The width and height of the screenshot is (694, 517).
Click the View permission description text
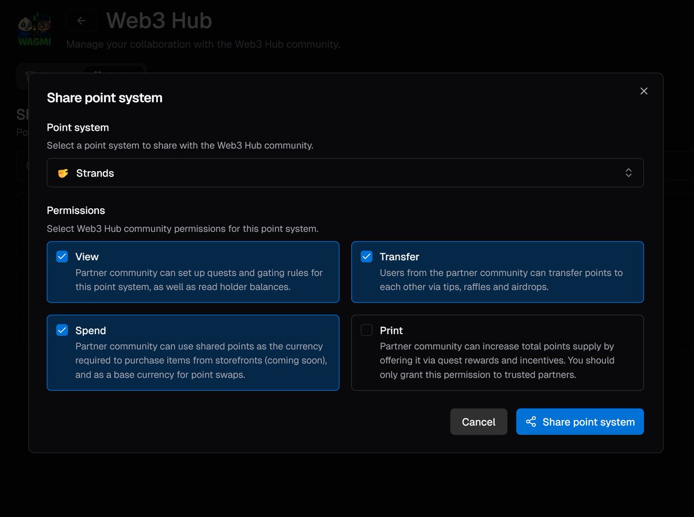(x=199, y=279)
